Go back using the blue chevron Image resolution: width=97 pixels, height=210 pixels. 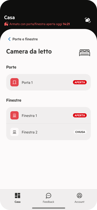[9, 39]
